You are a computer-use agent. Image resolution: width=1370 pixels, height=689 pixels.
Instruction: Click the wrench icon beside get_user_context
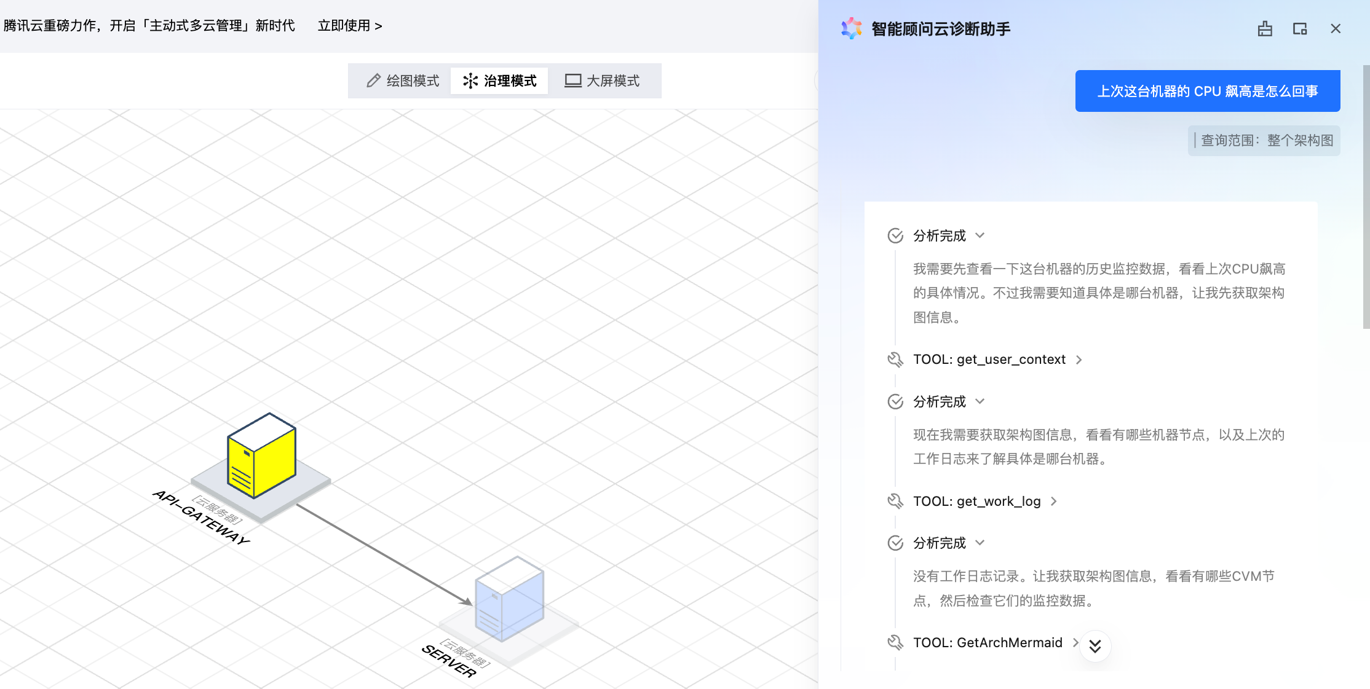[x=895, y=360]
